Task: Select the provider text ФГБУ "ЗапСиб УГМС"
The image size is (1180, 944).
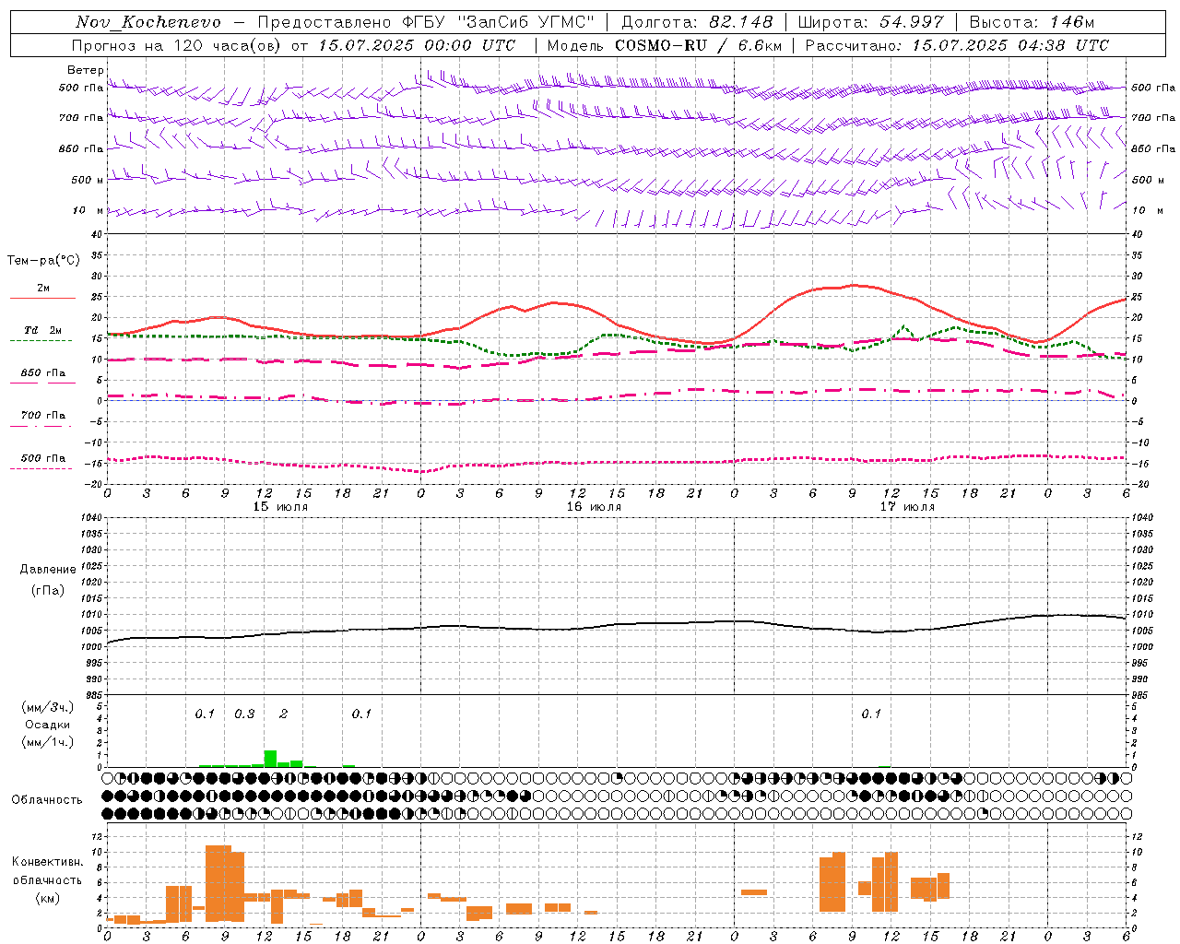Action: point(499,22)
